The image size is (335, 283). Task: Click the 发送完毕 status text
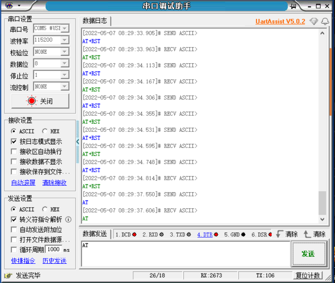pos(28,275)
